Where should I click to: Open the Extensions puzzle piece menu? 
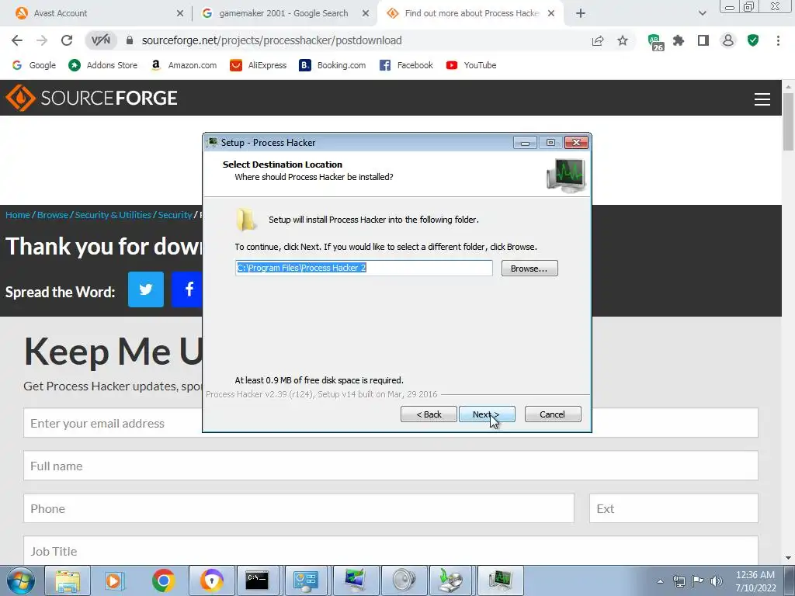(679, 40)
